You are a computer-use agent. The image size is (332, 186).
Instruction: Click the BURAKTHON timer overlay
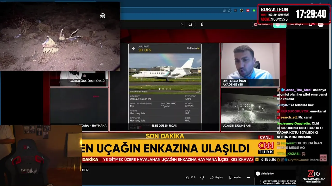[x=294, y=14]
